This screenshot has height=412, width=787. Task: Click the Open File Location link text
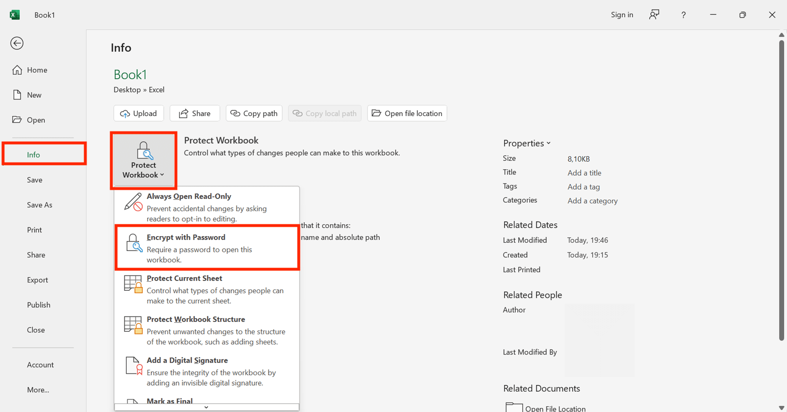point(555,408)
